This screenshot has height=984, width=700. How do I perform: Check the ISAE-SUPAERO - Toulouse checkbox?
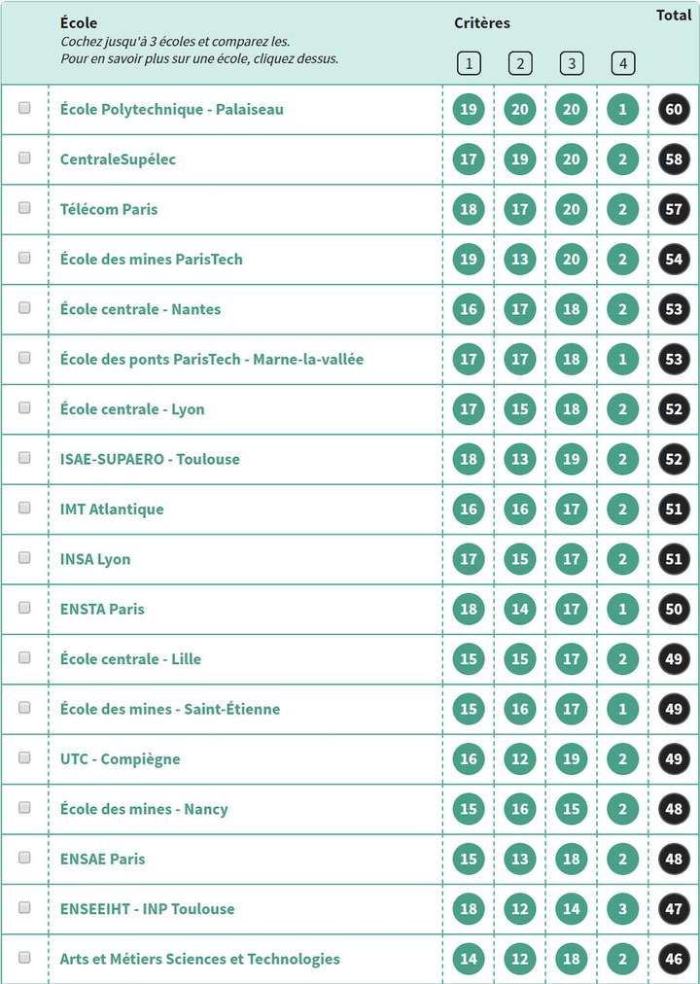pyautogui.click(x=25, y=458)
